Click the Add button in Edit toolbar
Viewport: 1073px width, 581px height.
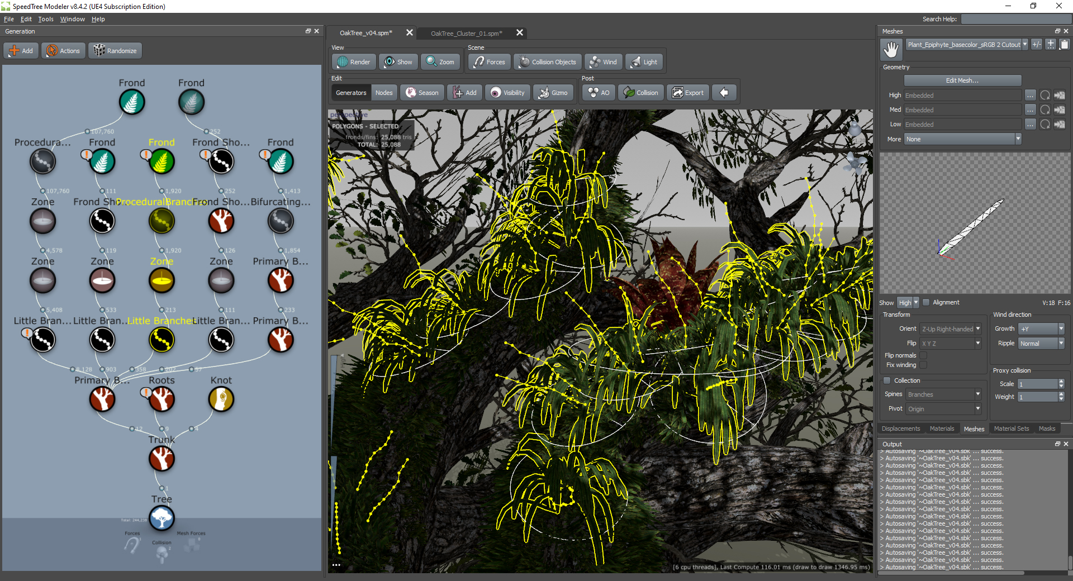click(x=465, y=93)
